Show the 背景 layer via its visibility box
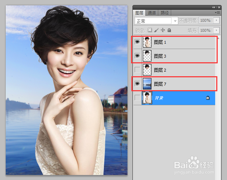 pyautogui.click(x=137, y=98)
